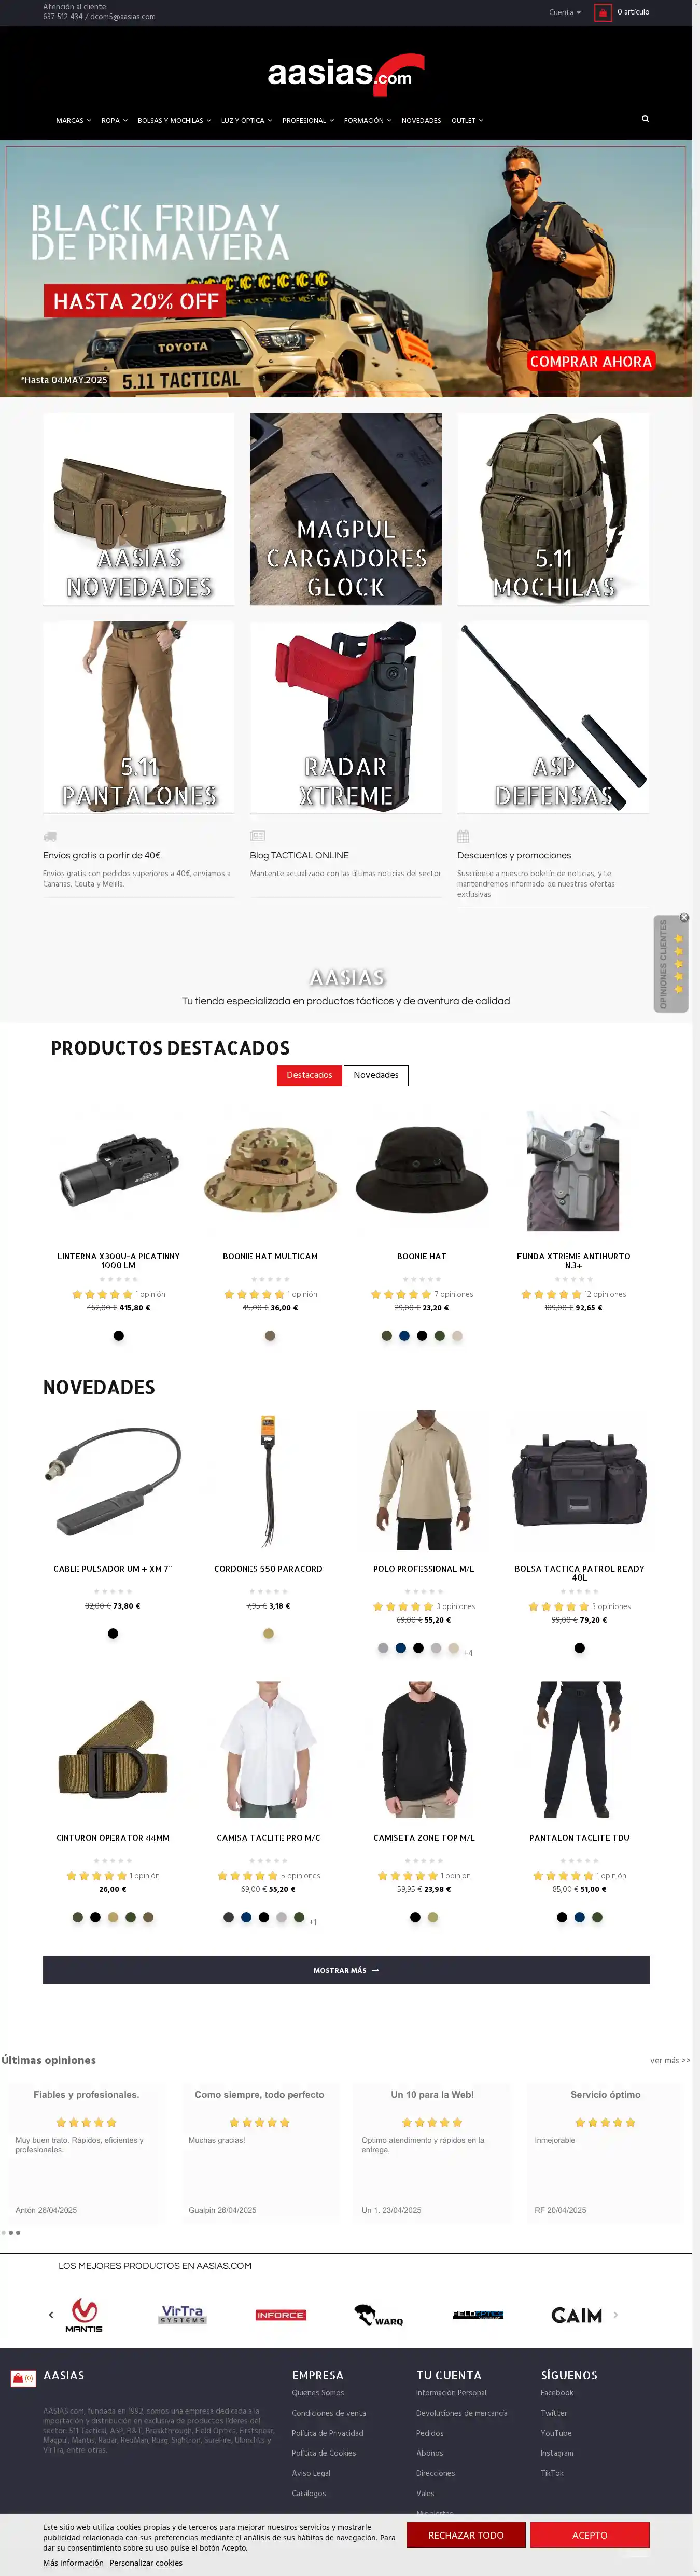Go to previous brand in carousel
This screenshot has width=700, height=2576.
click(x=51, y=2315)
